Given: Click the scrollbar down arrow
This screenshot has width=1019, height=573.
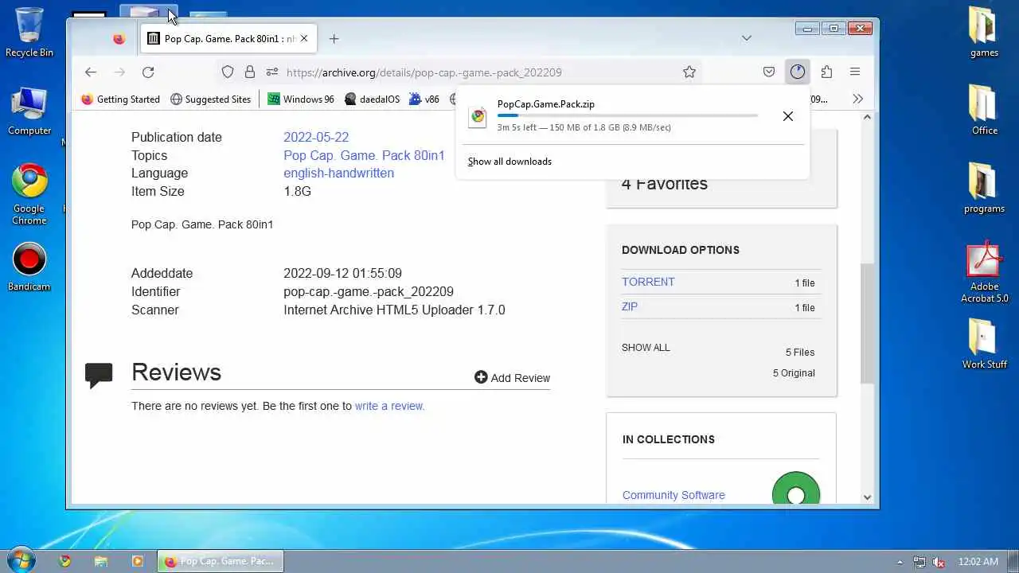Looking at the screenshot, I should (x=867, y=497).
